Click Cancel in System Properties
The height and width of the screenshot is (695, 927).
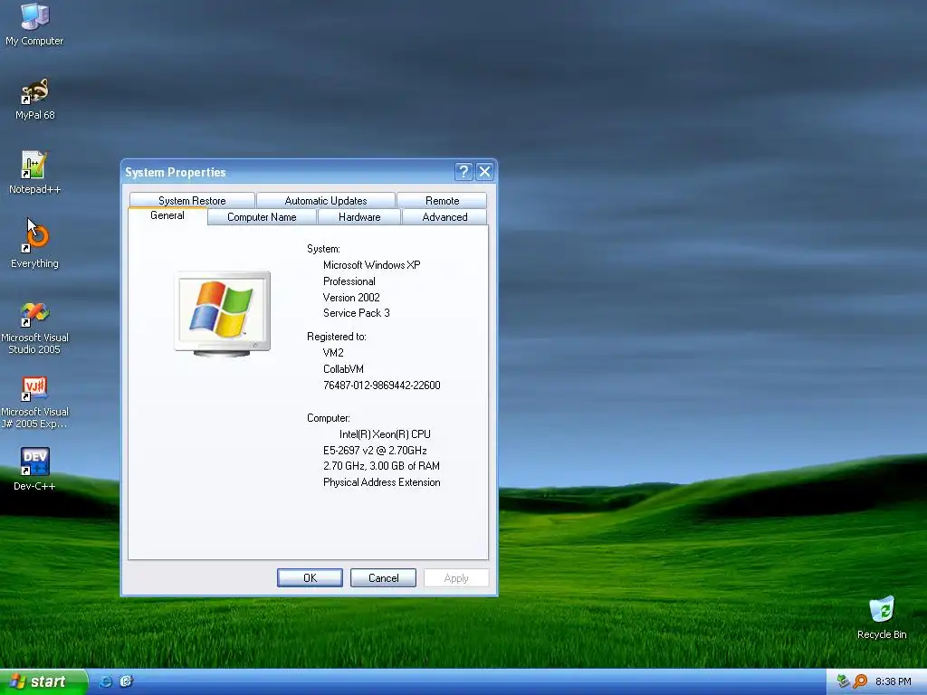(383, 578)
